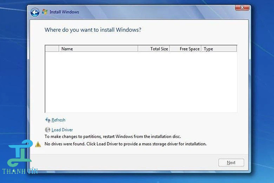The width and height of the screenshot is (274, 183).
Task: Click the 'Where do you want to install Windows?' heading
Action: pyautogui.click(x=93, y=30)
